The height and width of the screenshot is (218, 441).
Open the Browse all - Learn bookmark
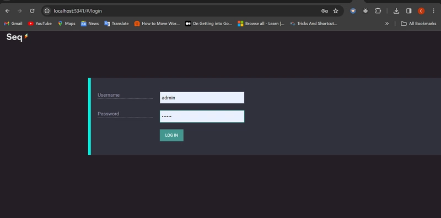(x=261, y=24)
